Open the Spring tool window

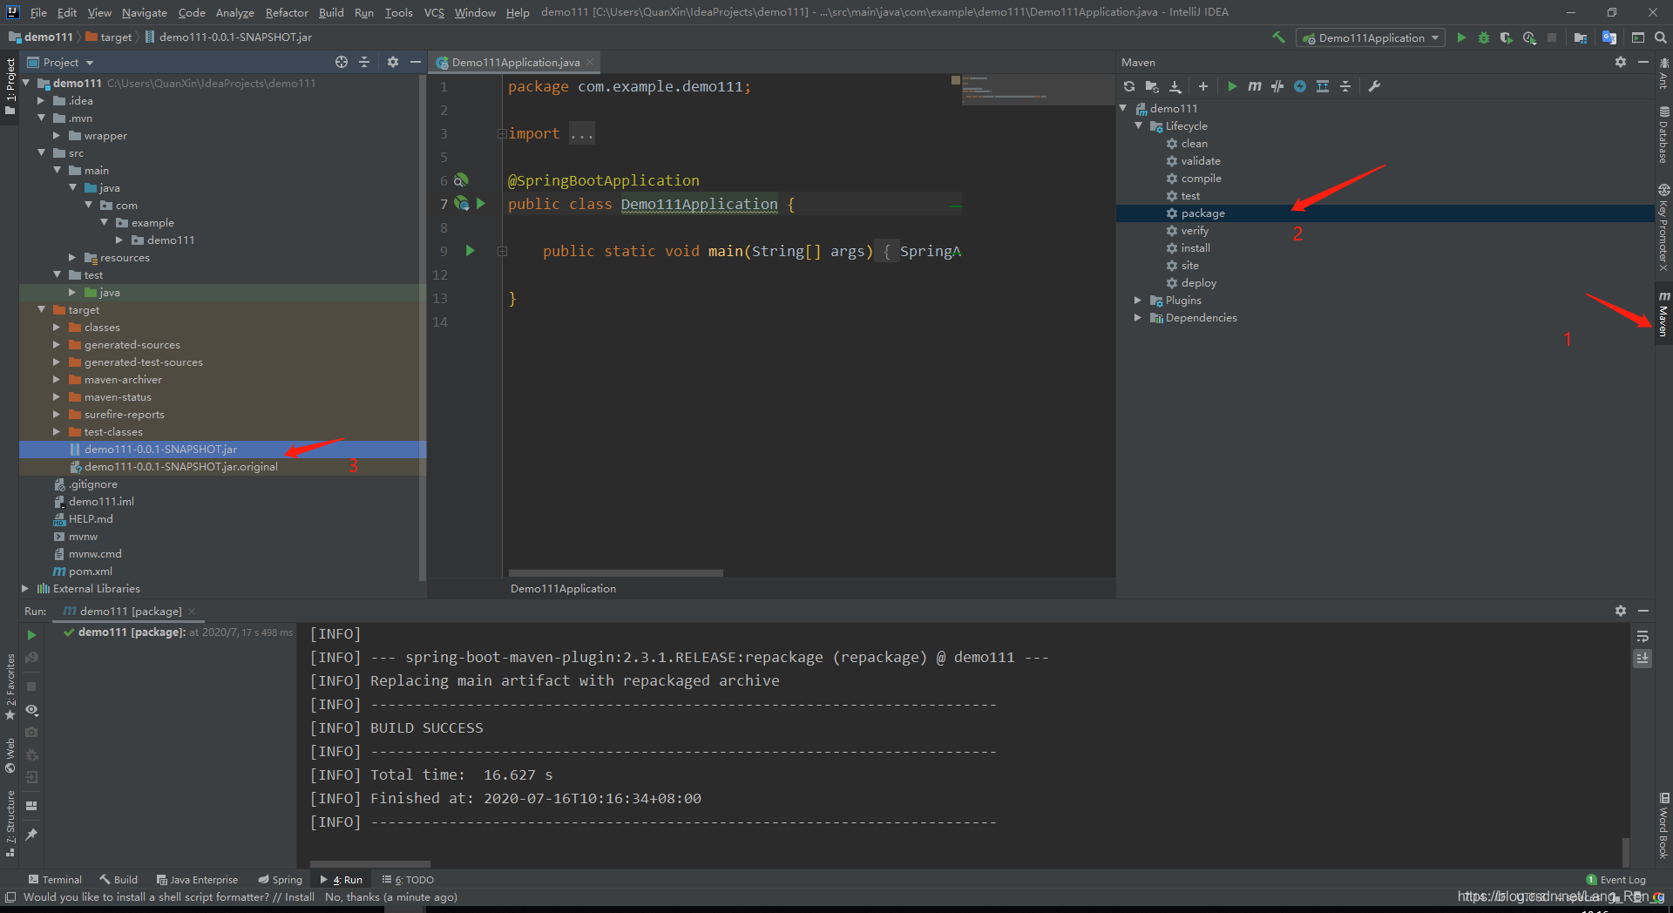click(x=280, y=879)
